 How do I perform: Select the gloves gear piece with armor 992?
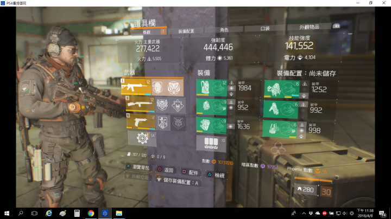point(281,109)
